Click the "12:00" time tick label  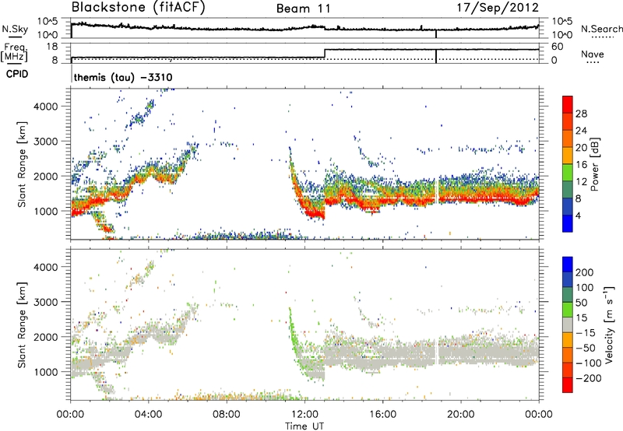pos(304,415)
